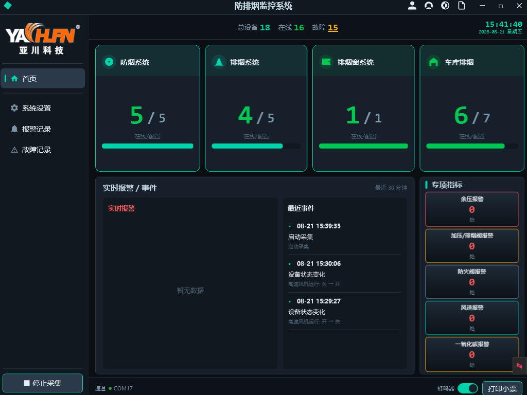The image size is (527, 395).
Task: Click the 故障记录 warning triangle icon
Action: pos(14,150)
